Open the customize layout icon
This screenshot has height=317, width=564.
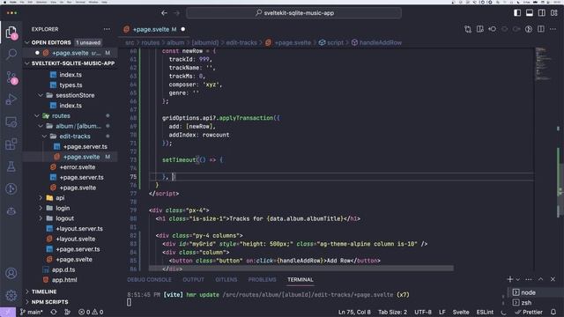click(554, 13)
